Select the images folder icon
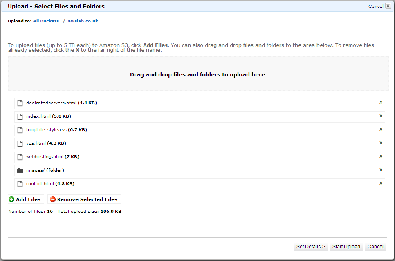395x261 pixels. tap(20, 170)
